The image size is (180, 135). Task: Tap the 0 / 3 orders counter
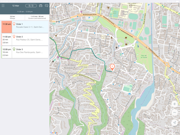[31, 6]
